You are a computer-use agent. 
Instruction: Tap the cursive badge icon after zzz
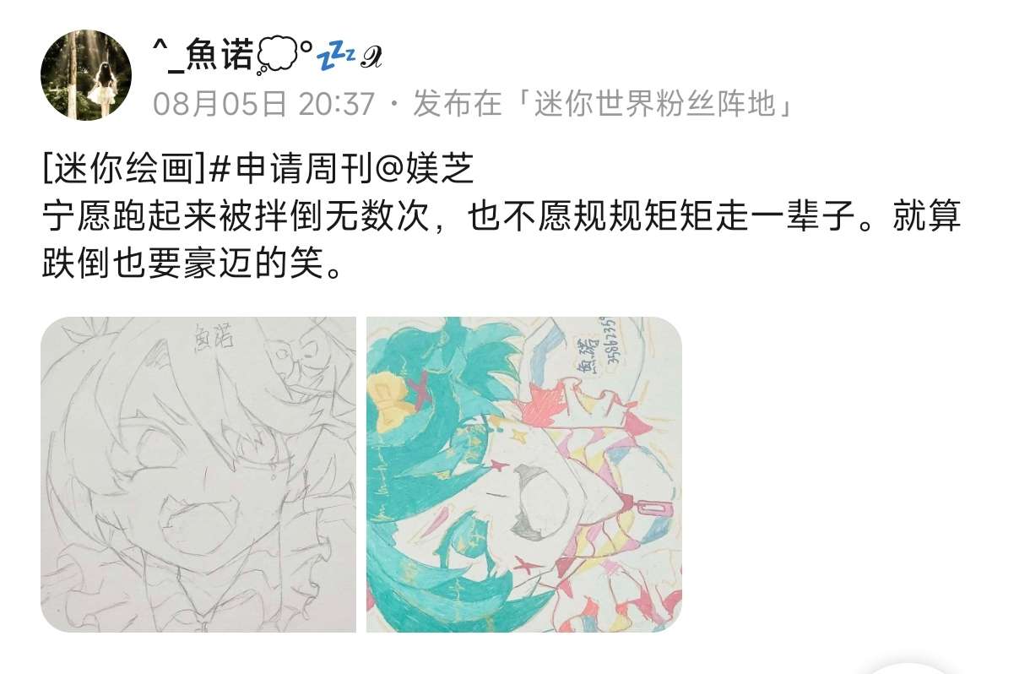[x=371, y=57]
